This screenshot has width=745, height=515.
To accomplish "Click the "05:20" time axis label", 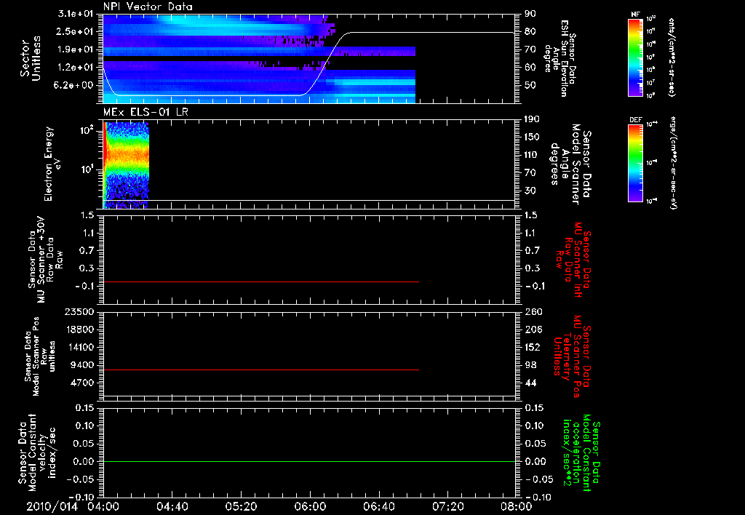I will (241, 506).
